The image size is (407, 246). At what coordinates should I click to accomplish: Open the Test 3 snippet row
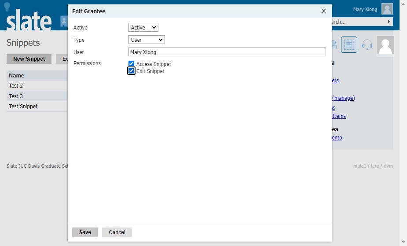click(37, 96)
